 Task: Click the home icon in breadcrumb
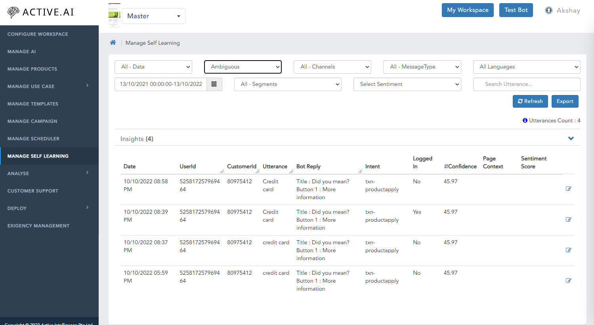[x=113, y=42]
